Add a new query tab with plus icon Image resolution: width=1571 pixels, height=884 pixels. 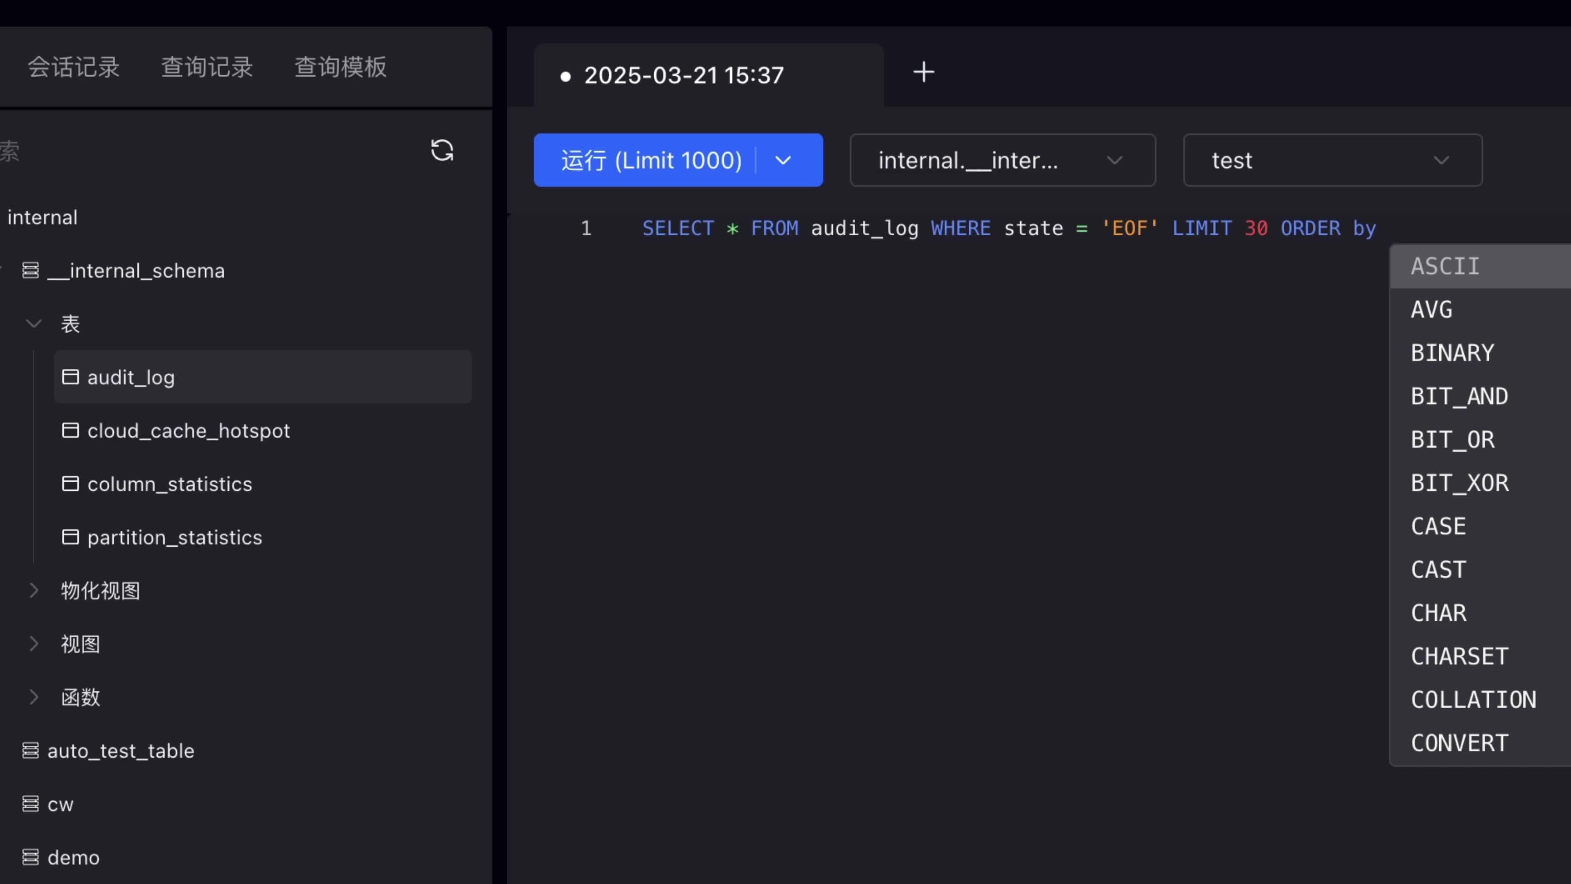coord(923,72)
